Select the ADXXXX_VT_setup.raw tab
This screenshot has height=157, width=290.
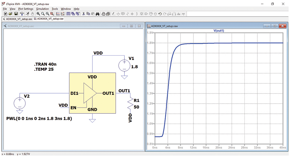coord(48,19)
